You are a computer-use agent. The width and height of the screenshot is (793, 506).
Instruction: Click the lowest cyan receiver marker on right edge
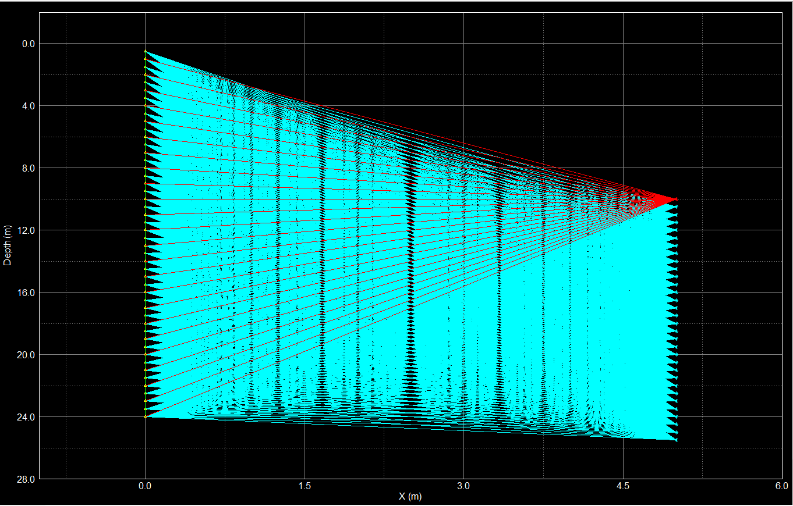point(676,440)
